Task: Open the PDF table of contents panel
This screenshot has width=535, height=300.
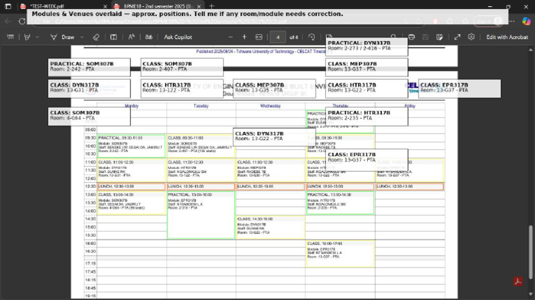Action: 10,37
